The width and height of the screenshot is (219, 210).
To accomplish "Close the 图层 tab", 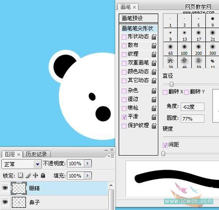I will coord(19,154).
